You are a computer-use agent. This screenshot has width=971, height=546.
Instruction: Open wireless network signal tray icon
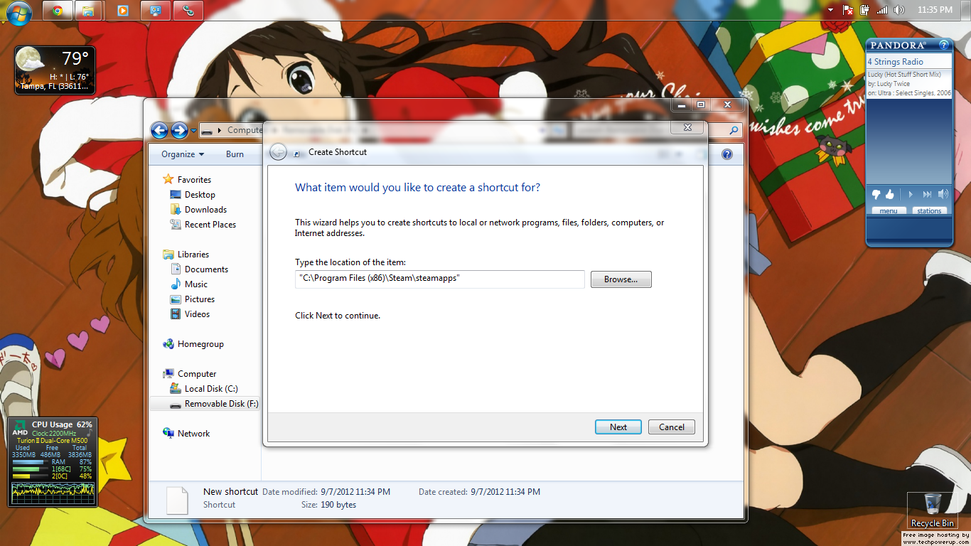point(882,10)
